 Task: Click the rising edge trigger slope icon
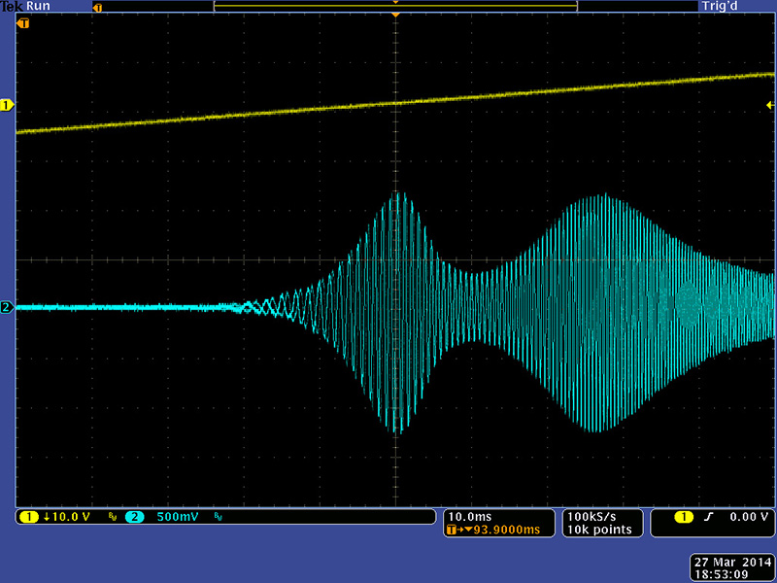711,516
